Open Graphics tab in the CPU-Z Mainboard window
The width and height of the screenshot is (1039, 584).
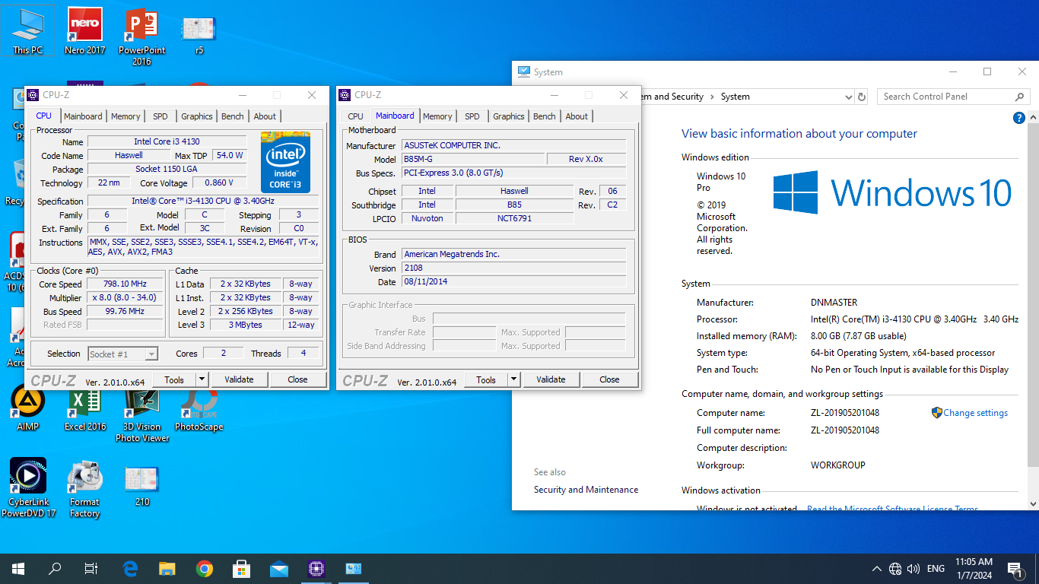pos(508,116)
